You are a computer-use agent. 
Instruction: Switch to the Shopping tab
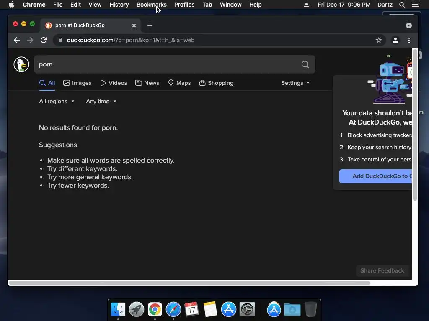(x=216, y=83)
